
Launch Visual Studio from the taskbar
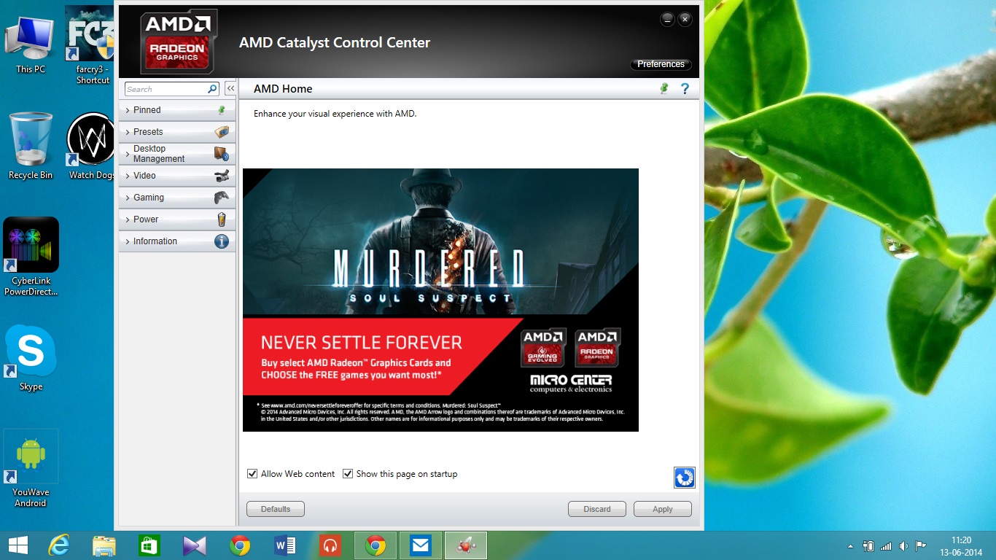(195, 545)
